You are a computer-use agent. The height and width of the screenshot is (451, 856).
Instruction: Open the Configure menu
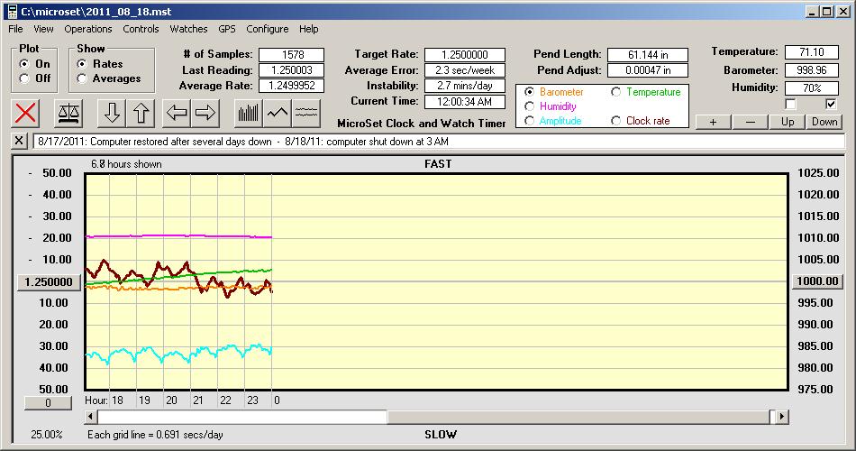(267, 29)
